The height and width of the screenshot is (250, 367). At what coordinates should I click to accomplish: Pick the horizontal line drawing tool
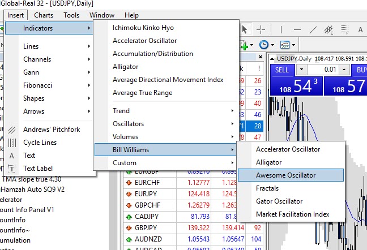tap(297, 29)
